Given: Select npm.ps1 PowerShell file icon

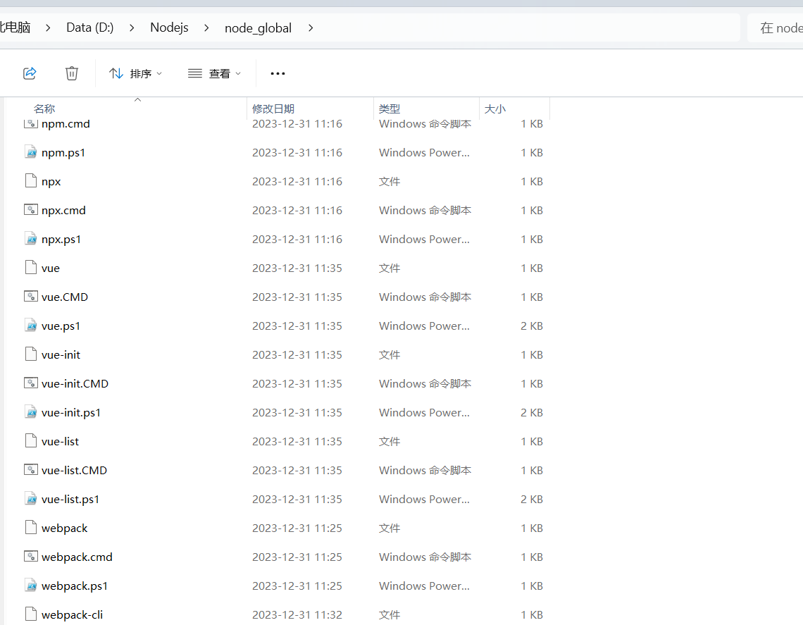Looking at the screenshot, I should click(31, 152).
